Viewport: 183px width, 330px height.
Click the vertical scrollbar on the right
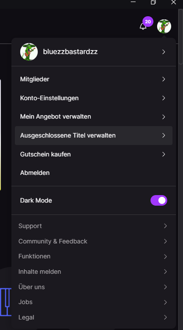(180, 37)
